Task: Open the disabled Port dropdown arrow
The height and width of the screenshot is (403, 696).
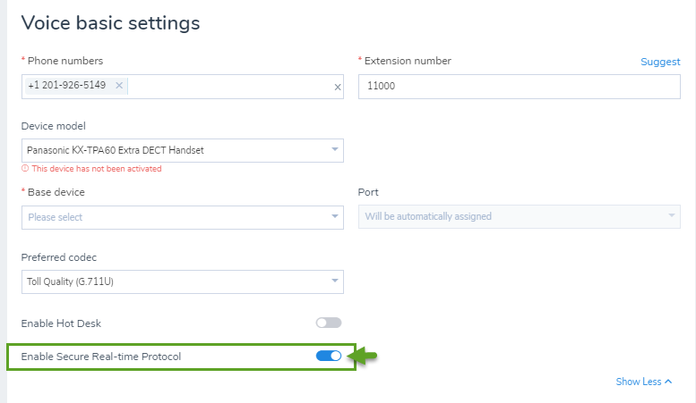Action: tap(671, 215)
